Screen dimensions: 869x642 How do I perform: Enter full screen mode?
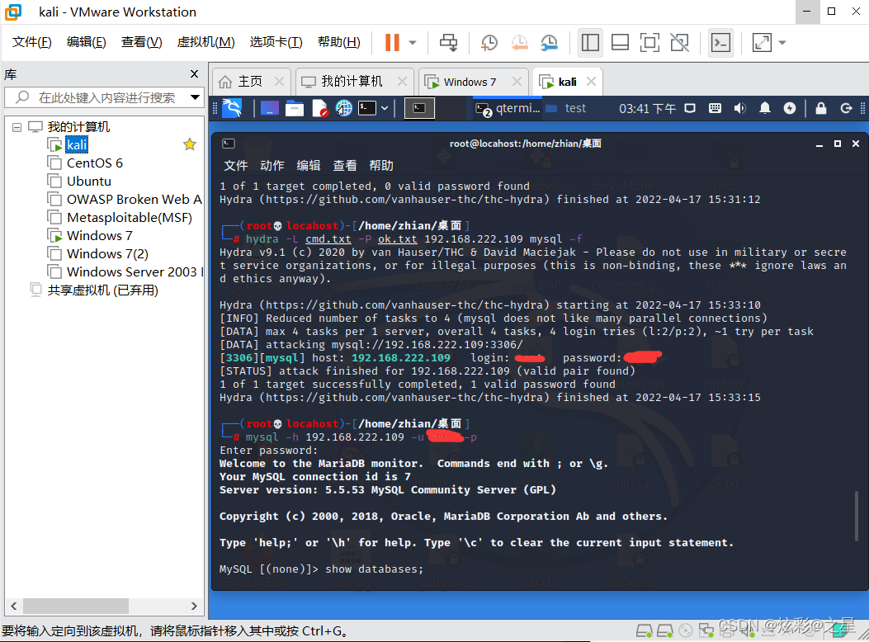(649, 43)
